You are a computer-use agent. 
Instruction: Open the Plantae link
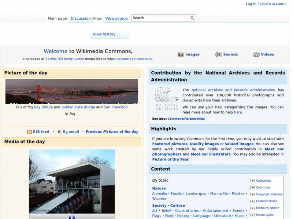(238, 194)
